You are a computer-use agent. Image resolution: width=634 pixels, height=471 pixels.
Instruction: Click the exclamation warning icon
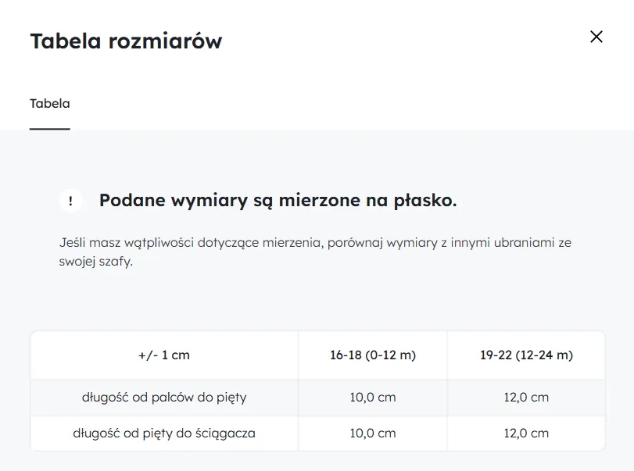pos(70,200)
